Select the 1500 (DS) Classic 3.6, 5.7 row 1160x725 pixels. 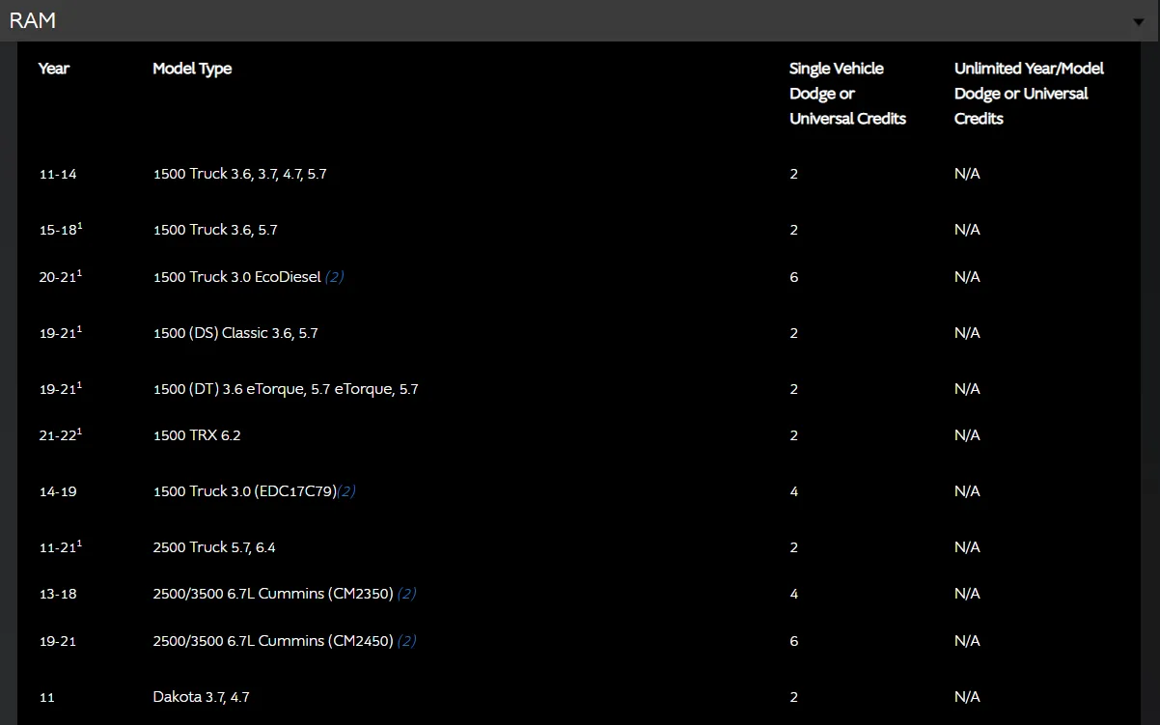coord(235,333)
